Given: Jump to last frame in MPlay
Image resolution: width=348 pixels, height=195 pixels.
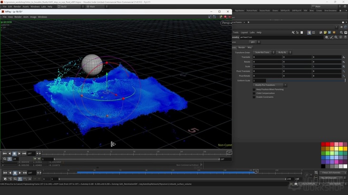Looking at the screenshot, I should [24, 153].
